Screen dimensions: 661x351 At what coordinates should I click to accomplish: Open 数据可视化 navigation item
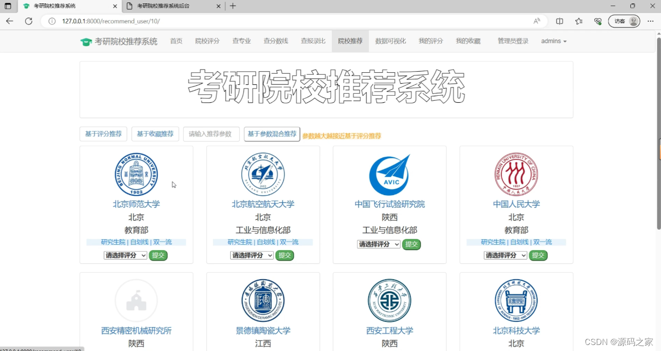pos(390,41)
